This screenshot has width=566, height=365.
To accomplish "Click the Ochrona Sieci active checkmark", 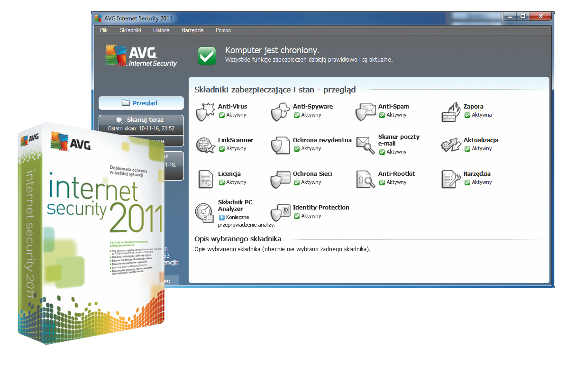I will [297, 182].
